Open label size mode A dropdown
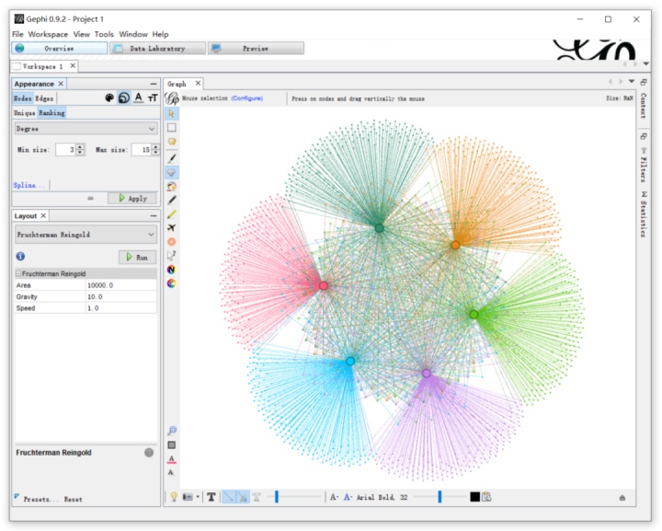 click(x=334, y=497)
